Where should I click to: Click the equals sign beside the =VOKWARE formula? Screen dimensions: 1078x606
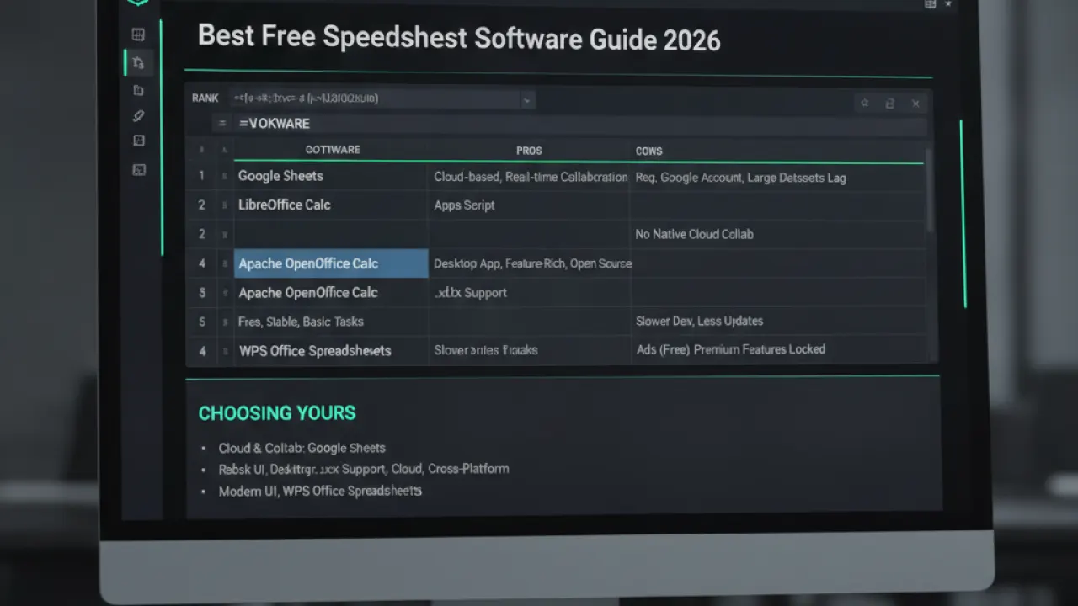(222, 124)
